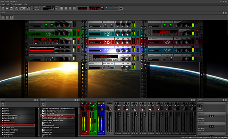Click the Browser panel refresh icon
The width and height of the screenshot is (228, 139).
click(x=43, y=104)
